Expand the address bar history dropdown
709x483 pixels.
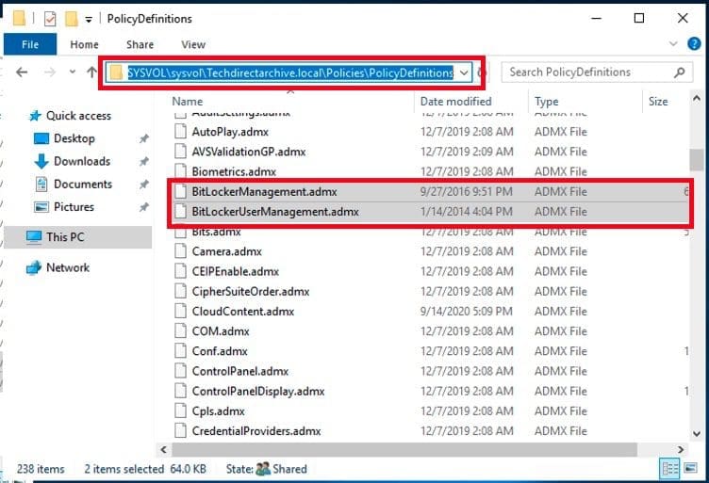click(464, 72)
